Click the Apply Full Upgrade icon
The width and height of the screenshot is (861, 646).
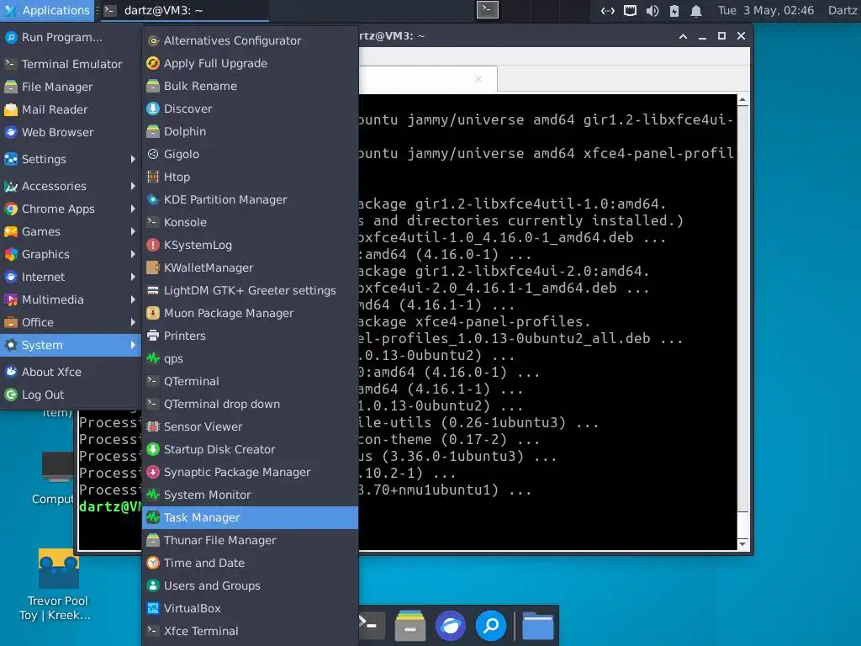coord(153,63)
